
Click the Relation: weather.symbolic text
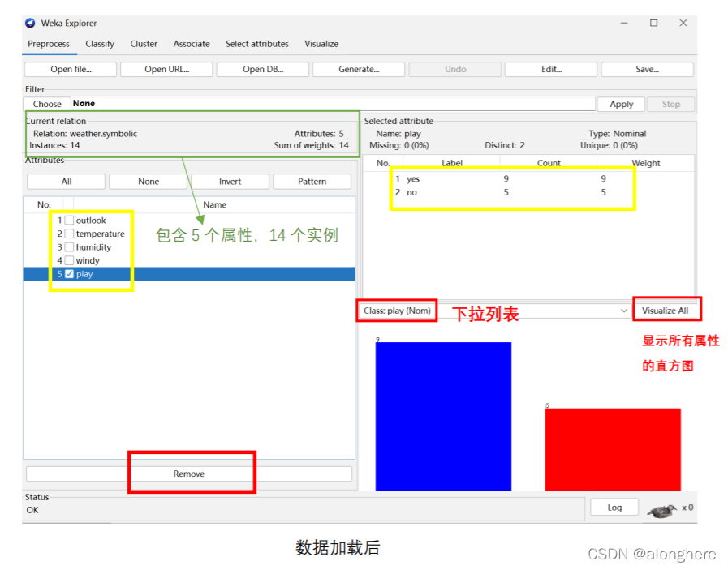point(85,134)
